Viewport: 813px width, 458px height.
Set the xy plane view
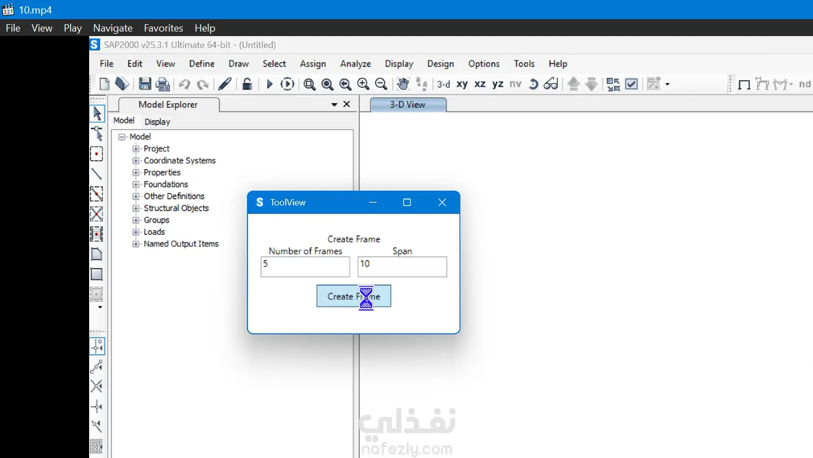[x=462, y=85]
